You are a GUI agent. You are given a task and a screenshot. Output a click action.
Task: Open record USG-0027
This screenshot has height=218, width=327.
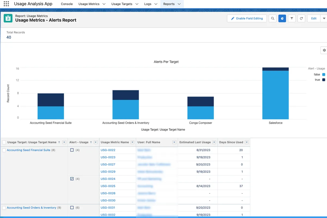[108, 165]
